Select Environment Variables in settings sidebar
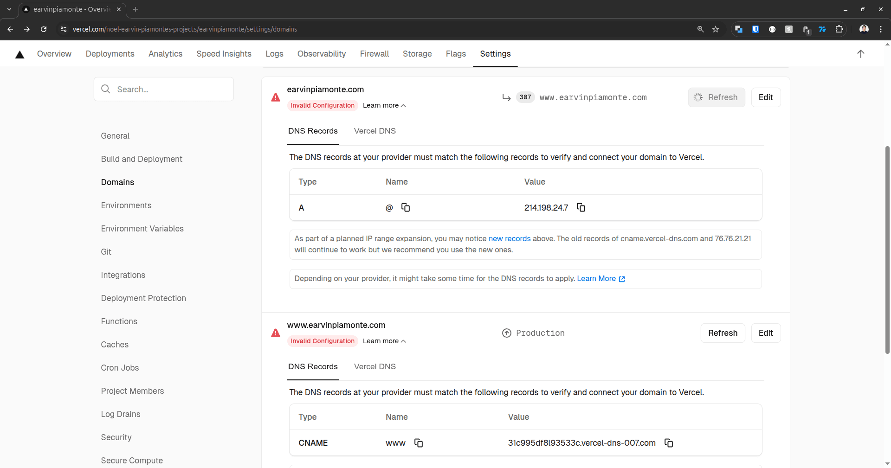Image resolution: width=891 pixels, height=468 pixels. [142, 229]
